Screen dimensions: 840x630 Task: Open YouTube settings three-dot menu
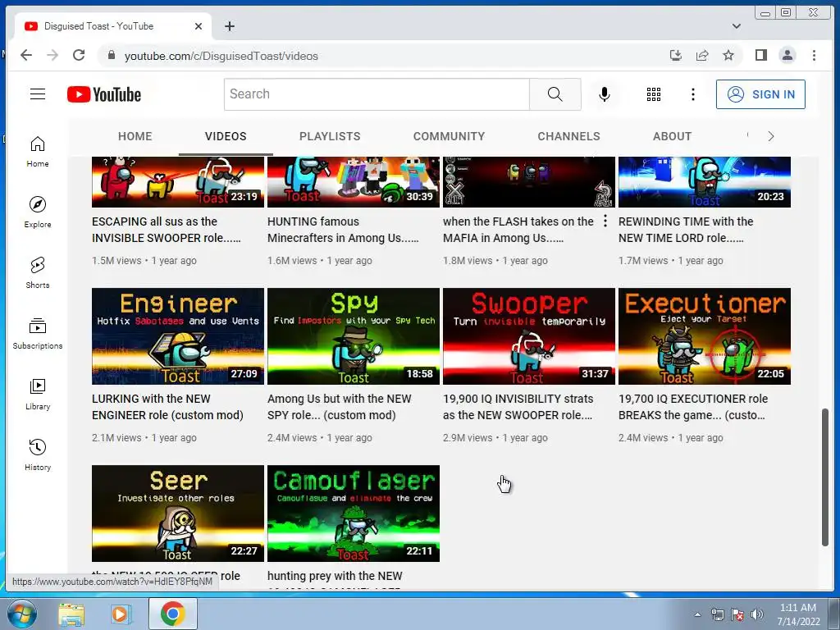pos(692,94)
